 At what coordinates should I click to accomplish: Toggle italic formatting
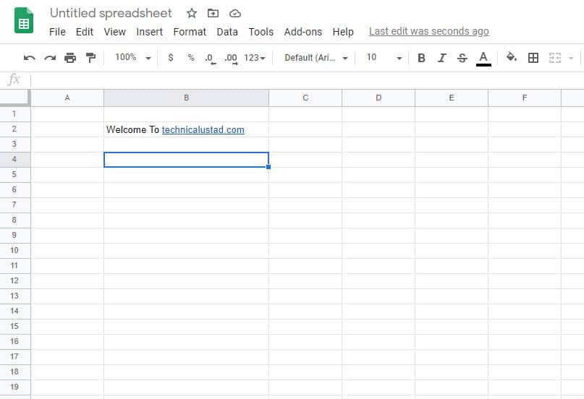[x=441, y=58]
